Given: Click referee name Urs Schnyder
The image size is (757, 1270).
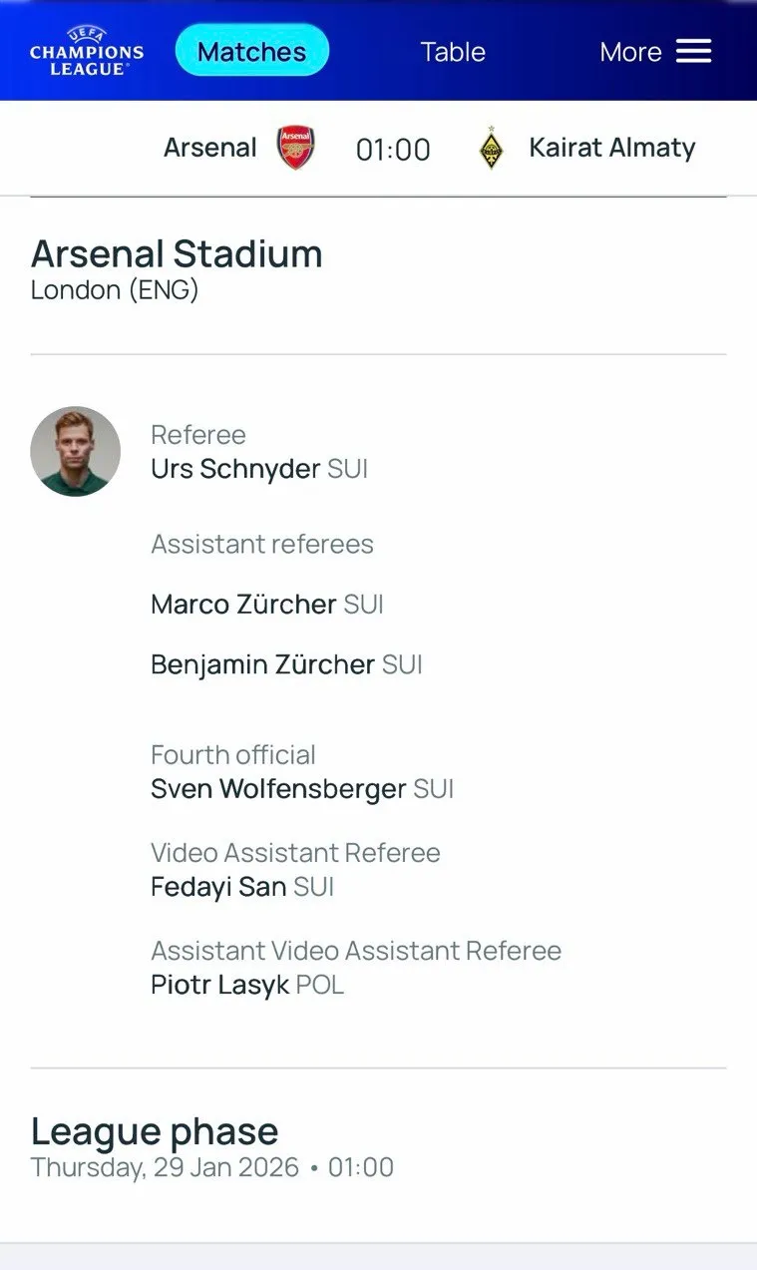Looking at the screenshot, I should click(235, 469).
